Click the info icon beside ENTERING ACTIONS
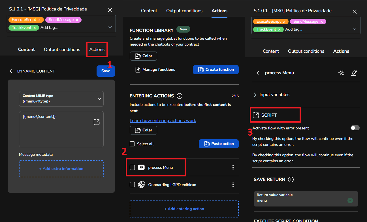The image size is (367, 222). coord(179,96)
